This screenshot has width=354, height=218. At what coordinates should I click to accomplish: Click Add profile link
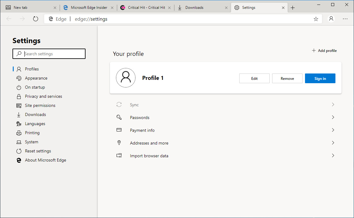pos(324,51)
